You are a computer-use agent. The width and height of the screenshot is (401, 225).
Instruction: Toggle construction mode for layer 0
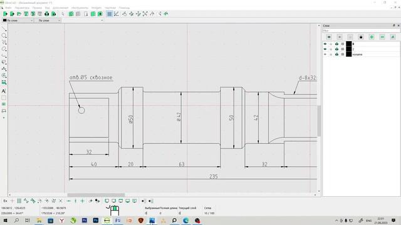343,44
